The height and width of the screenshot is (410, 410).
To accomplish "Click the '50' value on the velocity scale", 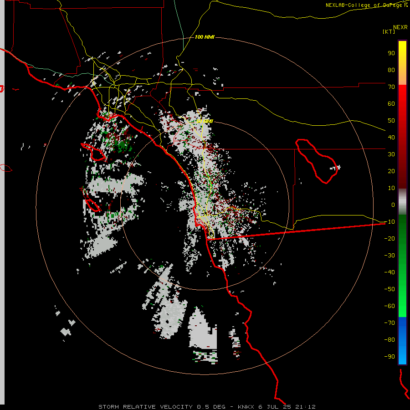I will [391, 121].
